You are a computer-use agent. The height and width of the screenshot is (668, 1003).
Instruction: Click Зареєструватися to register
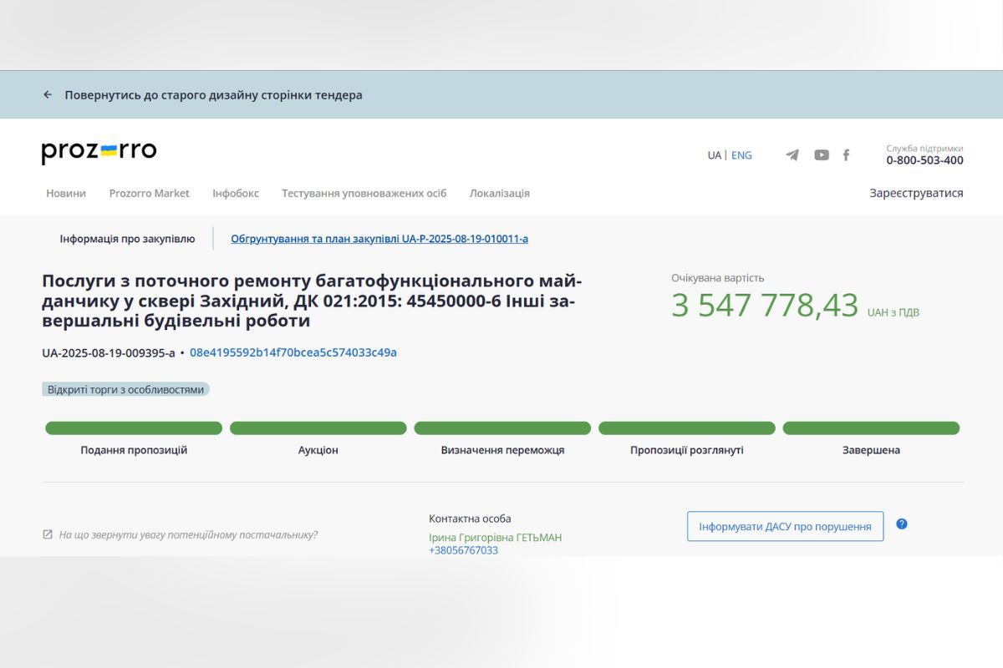pyautogui.click(x=915, y=193)
